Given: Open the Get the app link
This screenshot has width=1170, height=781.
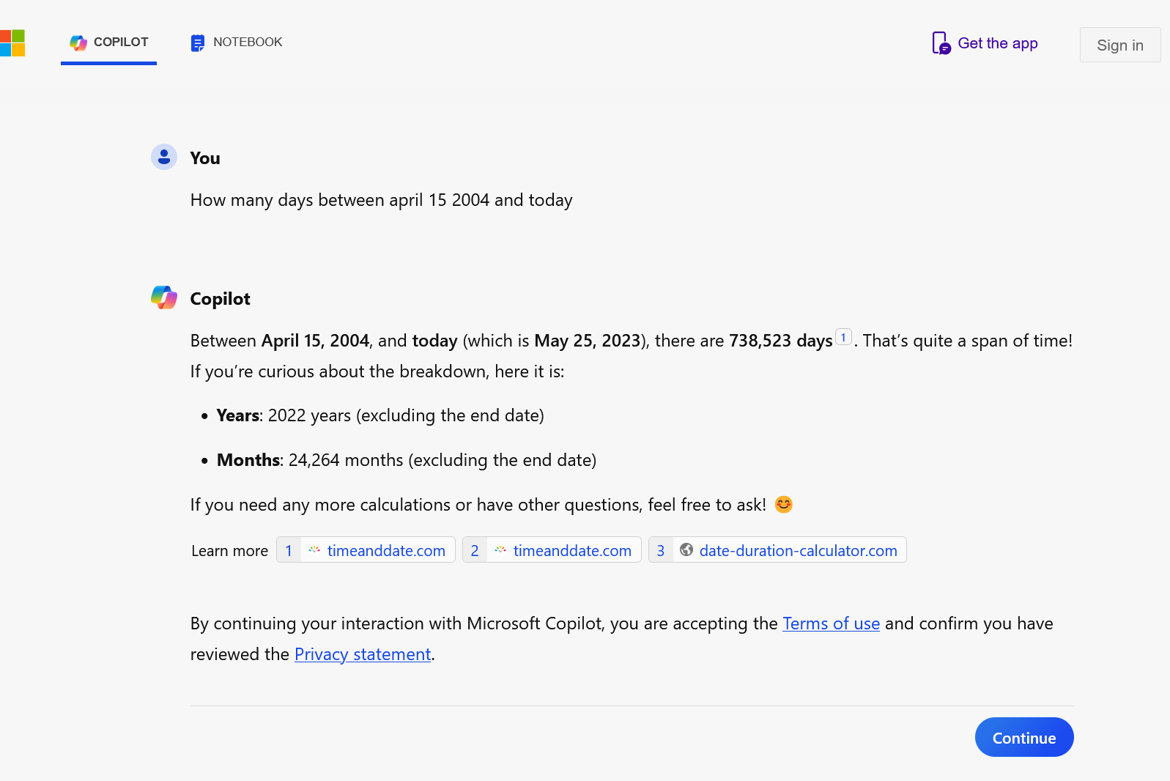Looking at the screenshot, I should (997, 43).
